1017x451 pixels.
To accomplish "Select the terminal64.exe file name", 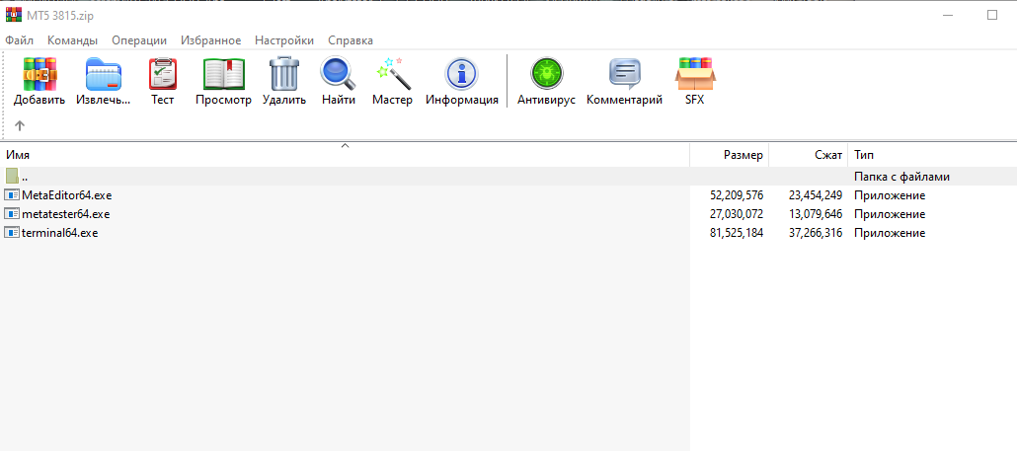I will [59, 233].
